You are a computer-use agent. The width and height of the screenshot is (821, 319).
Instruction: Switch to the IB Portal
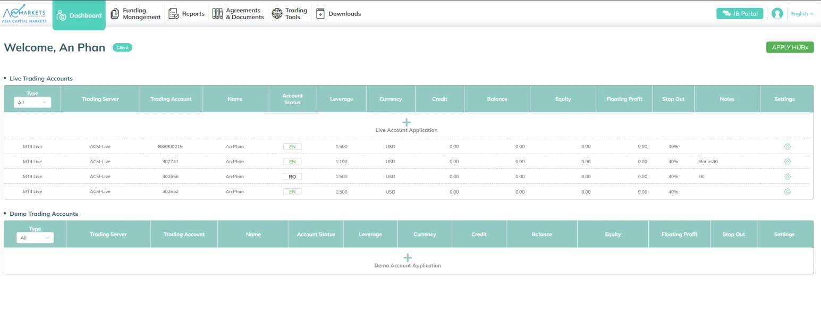point(739,14)
